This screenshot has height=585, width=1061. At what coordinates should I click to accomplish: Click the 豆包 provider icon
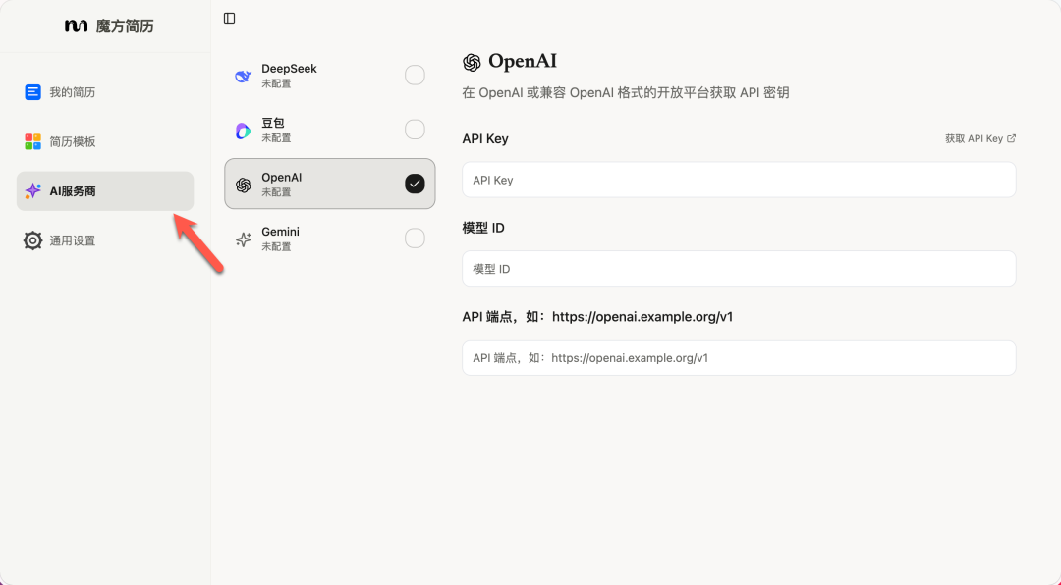click(x=243, y=131)
